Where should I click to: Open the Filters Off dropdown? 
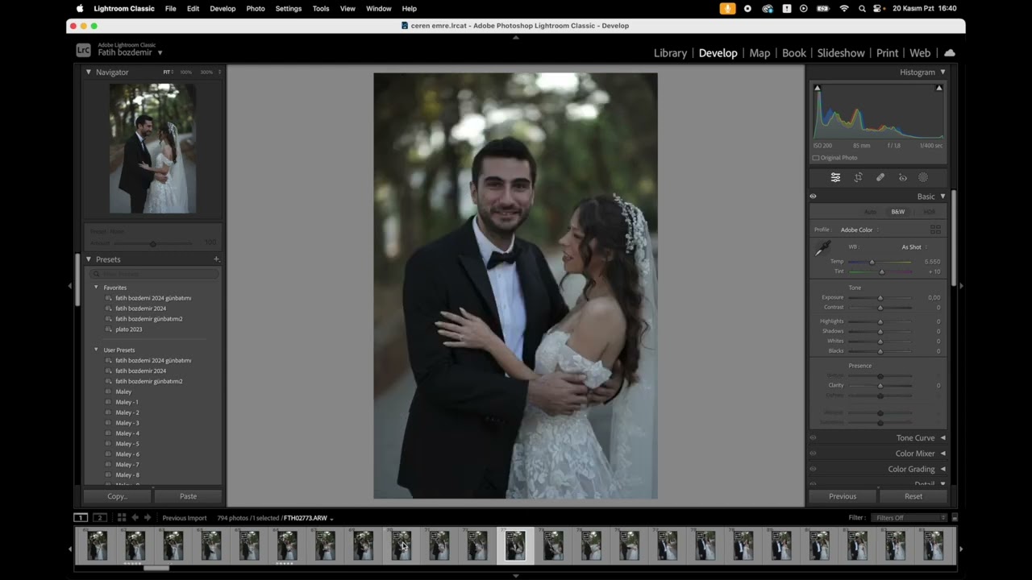[909, 518]
